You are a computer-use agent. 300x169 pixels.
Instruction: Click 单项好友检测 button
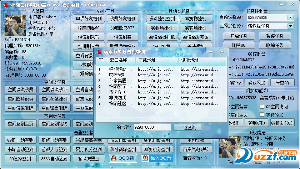coord(89,19)
